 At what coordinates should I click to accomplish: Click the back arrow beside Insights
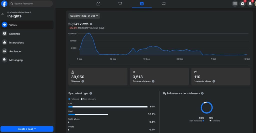[3, 14]
